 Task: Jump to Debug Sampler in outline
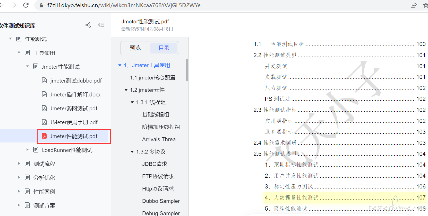pos(161,213)
